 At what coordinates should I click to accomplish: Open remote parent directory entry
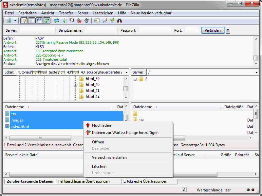(140, 114)
